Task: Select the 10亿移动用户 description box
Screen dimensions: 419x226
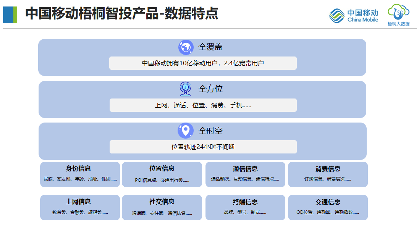Action: click(203, 63)
